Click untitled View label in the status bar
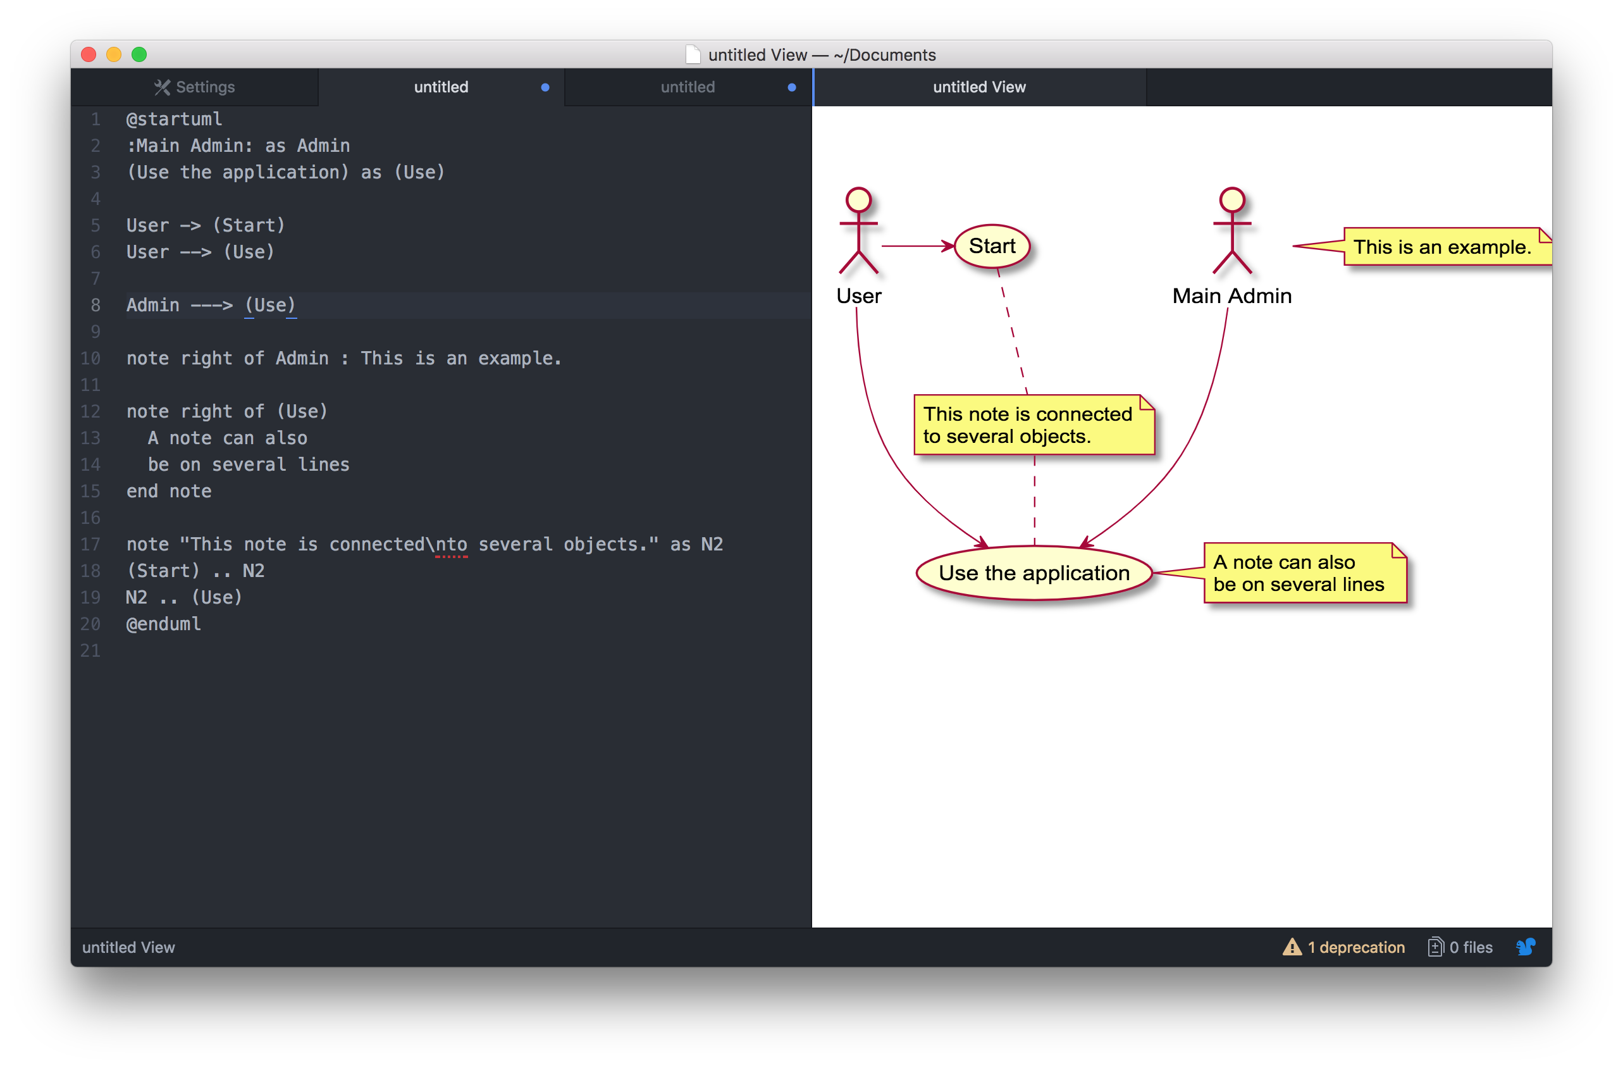1623x1068 pixels. 128,947
